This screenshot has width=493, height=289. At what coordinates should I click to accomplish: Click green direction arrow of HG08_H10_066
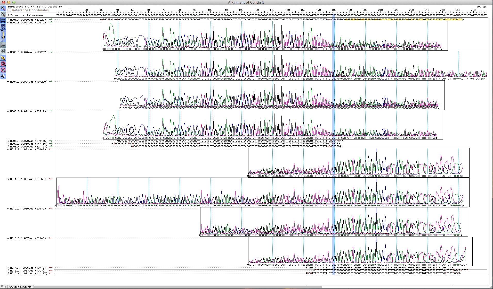pyautogui.click(x=51, y=146)
